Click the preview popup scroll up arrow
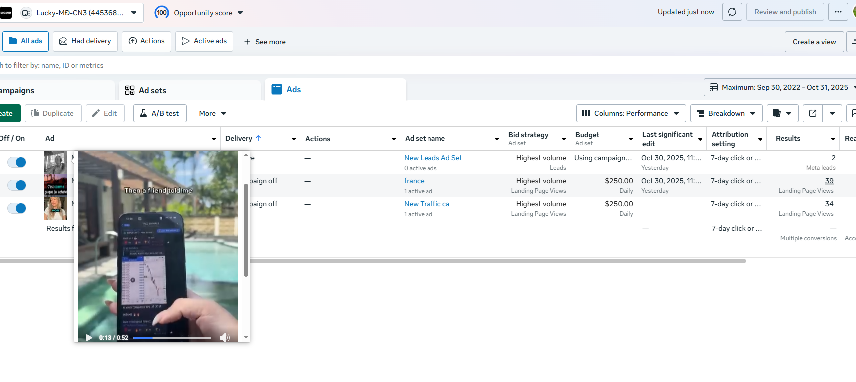 [246, 155]
